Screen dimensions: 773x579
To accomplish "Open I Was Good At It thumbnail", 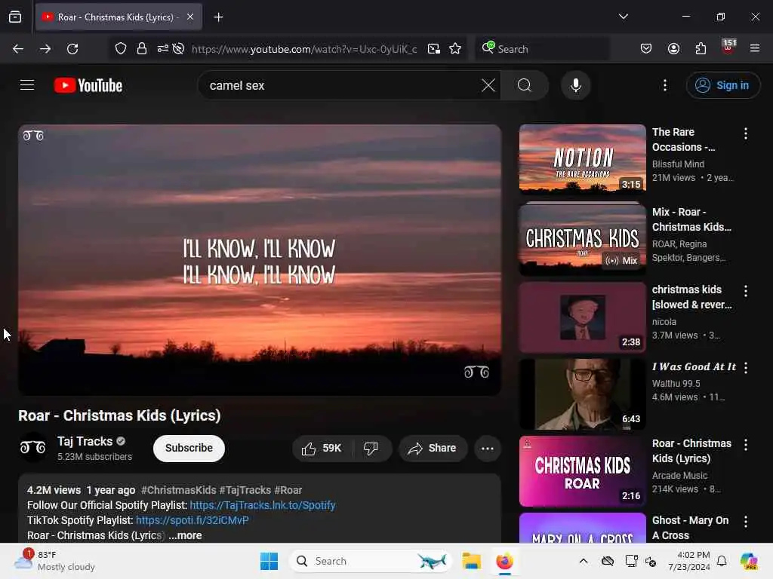I will point(582,394).
